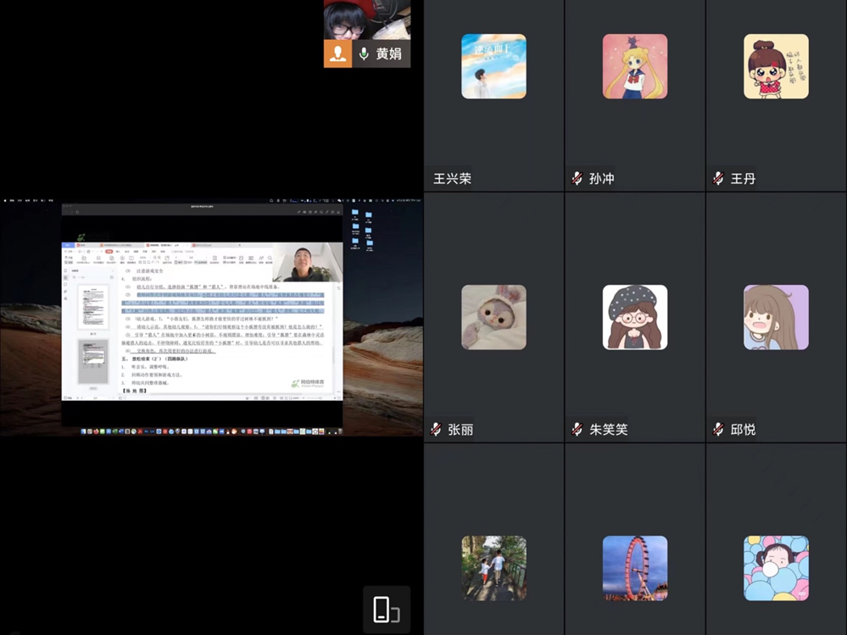Image resolution: width=847 pixels, height=635 pixels.
Task: Click the presenter's webcam overlay in shared screen
Action: click(307, 263)
